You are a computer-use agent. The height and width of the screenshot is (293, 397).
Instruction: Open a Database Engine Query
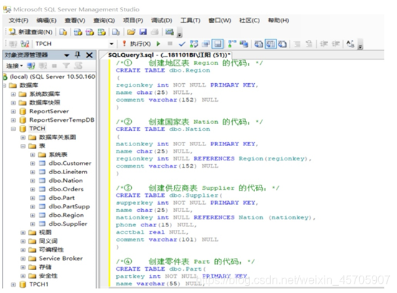(63, 32)
